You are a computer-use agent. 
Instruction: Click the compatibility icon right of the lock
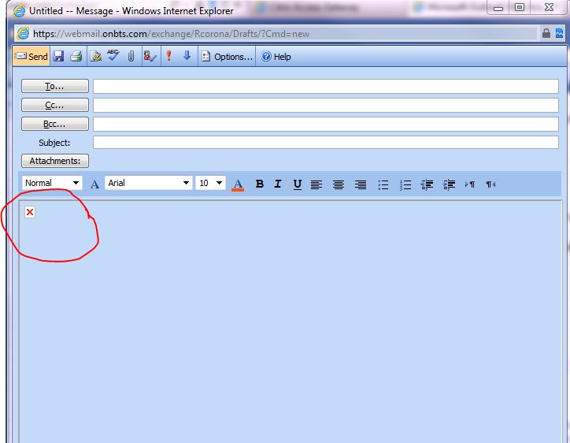[x=559, y=33]
